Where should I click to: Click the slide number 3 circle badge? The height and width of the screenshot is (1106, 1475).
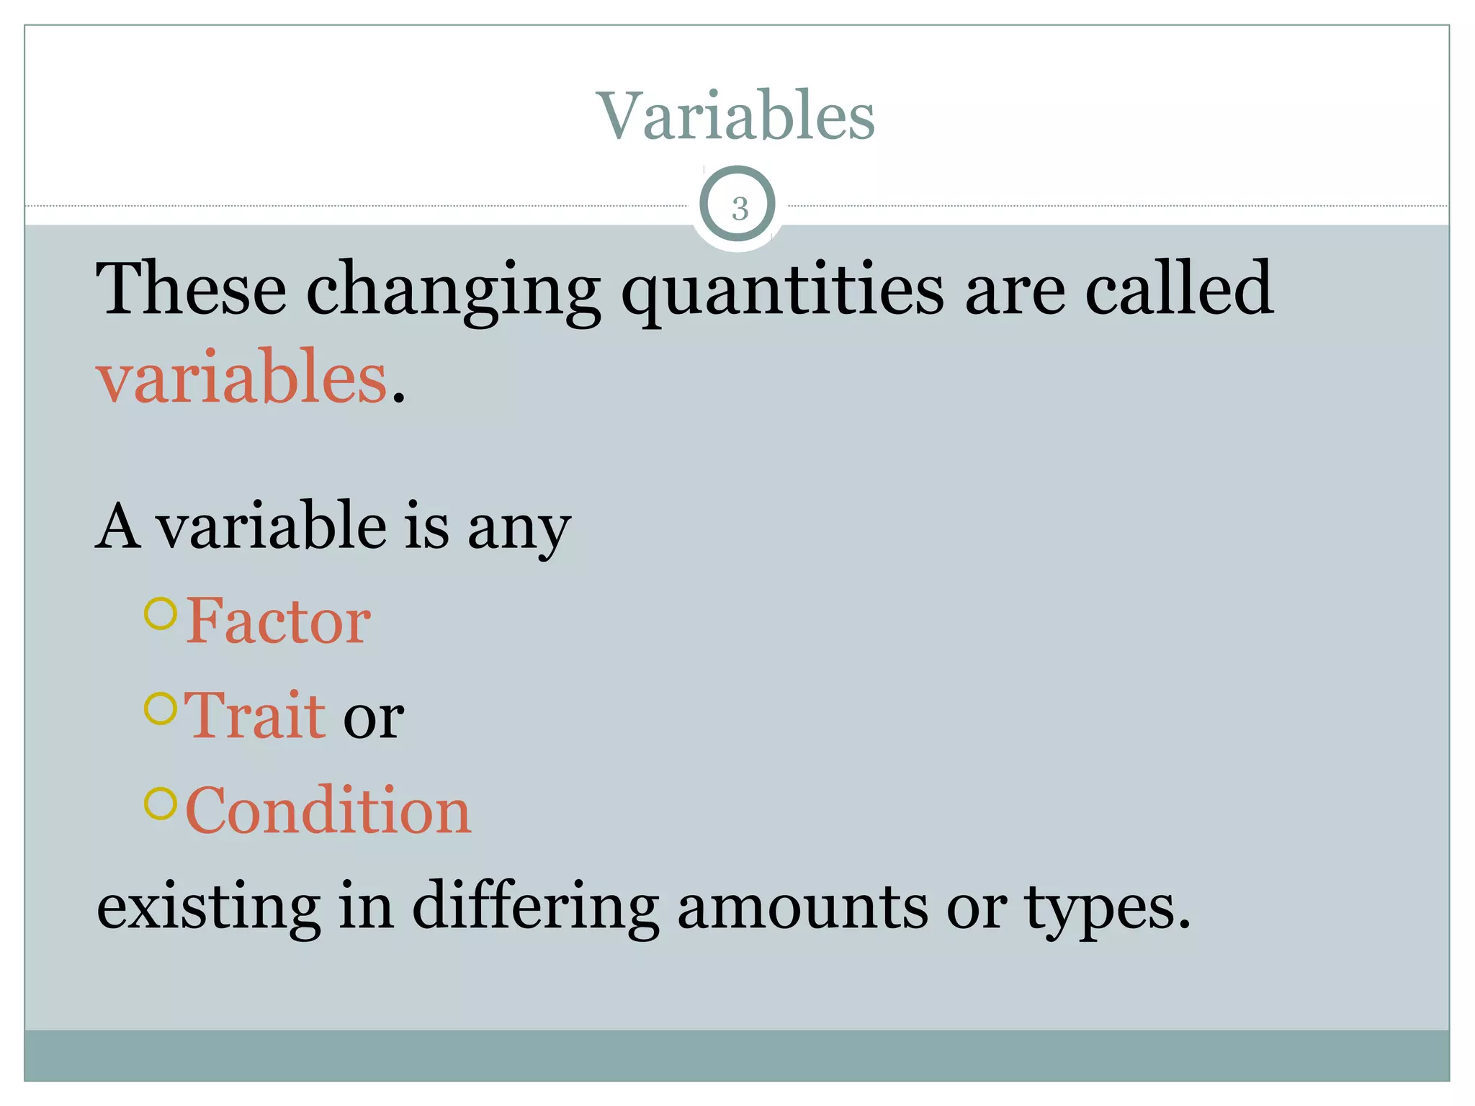737,207
